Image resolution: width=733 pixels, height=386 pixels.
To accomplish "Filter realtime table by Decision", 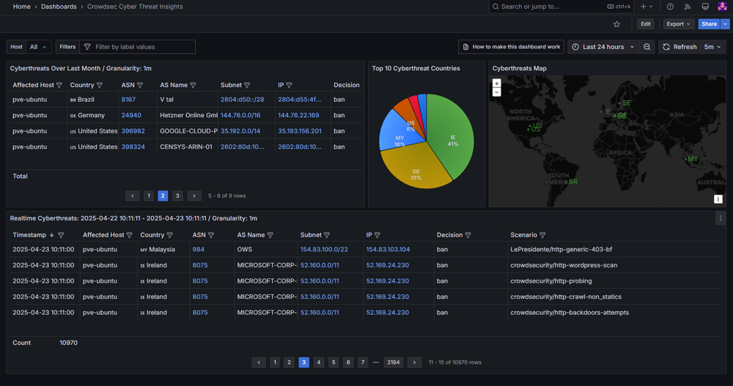I will 468,235.
